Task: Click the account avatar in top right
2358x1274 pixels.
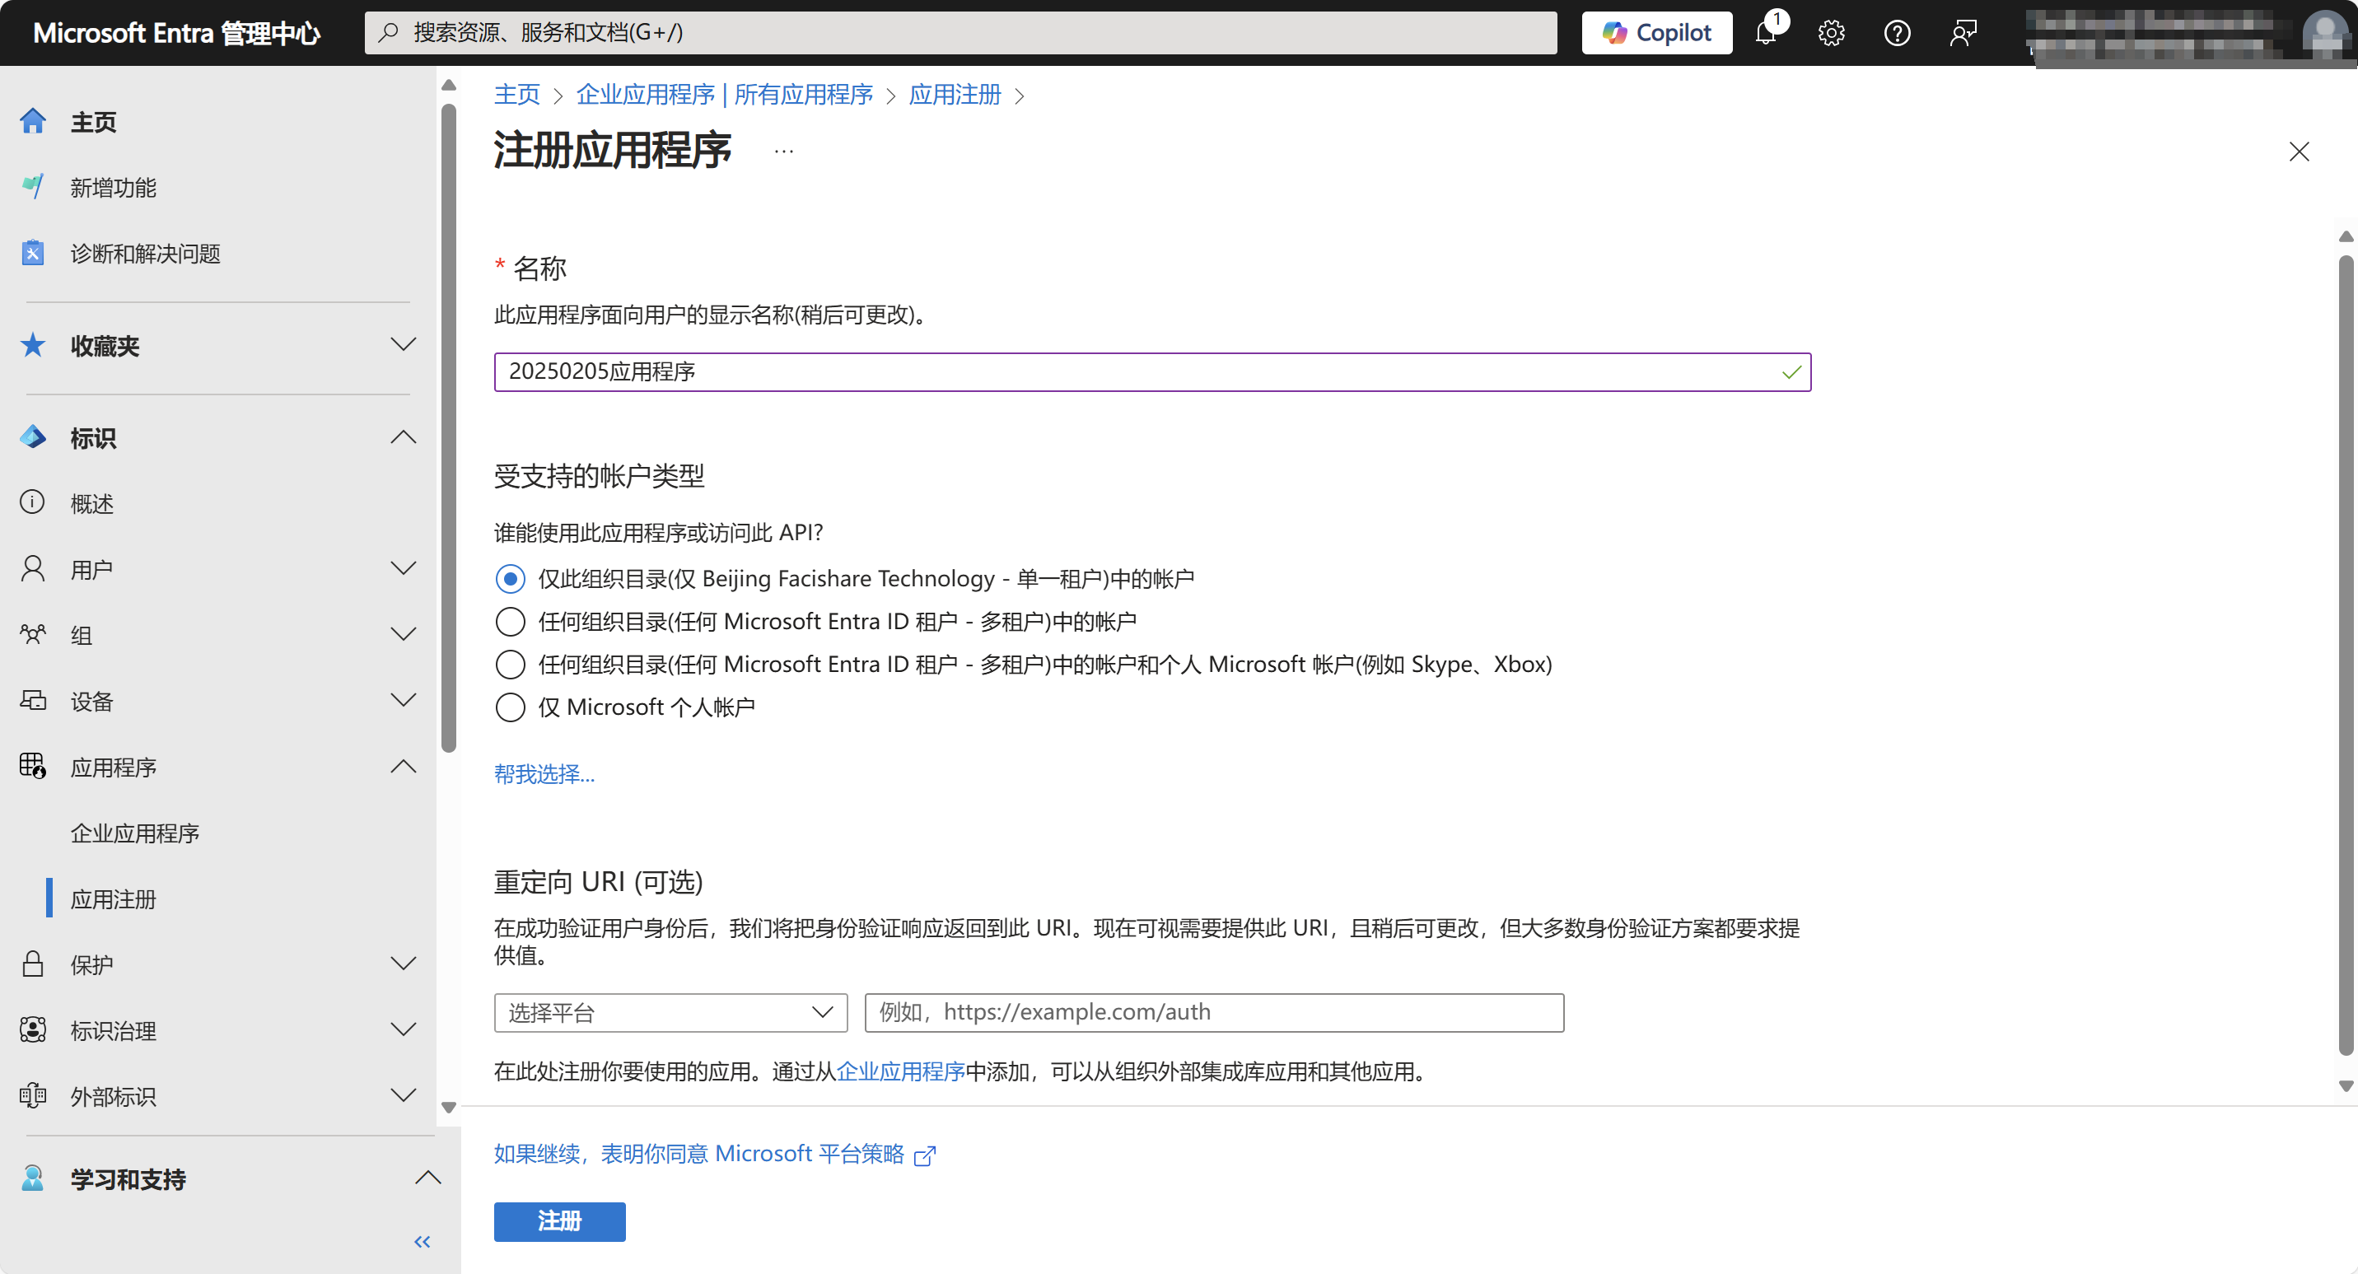Action: click(x=2325, y=33)
